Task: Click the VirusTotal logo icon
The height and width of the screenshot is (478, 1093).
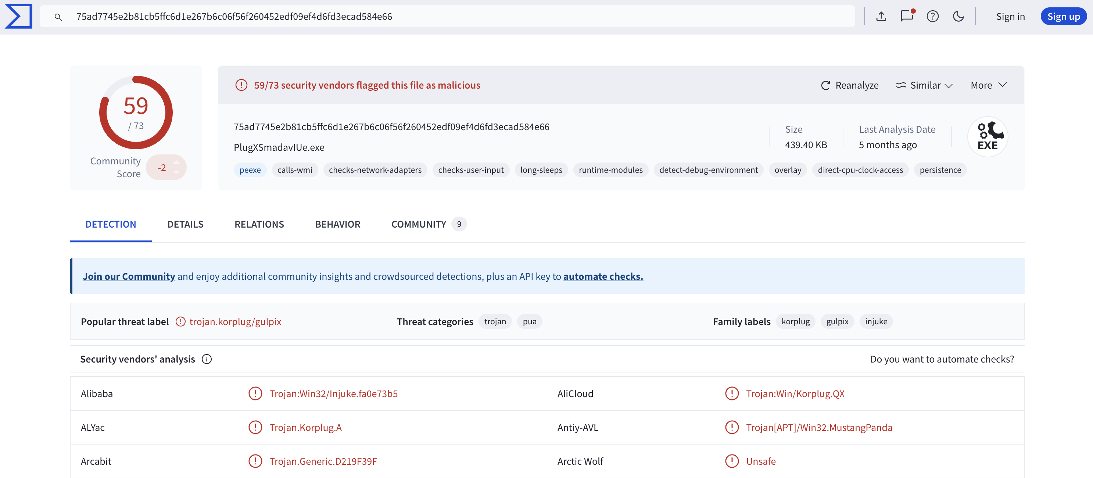Action: tap(19, 16)
